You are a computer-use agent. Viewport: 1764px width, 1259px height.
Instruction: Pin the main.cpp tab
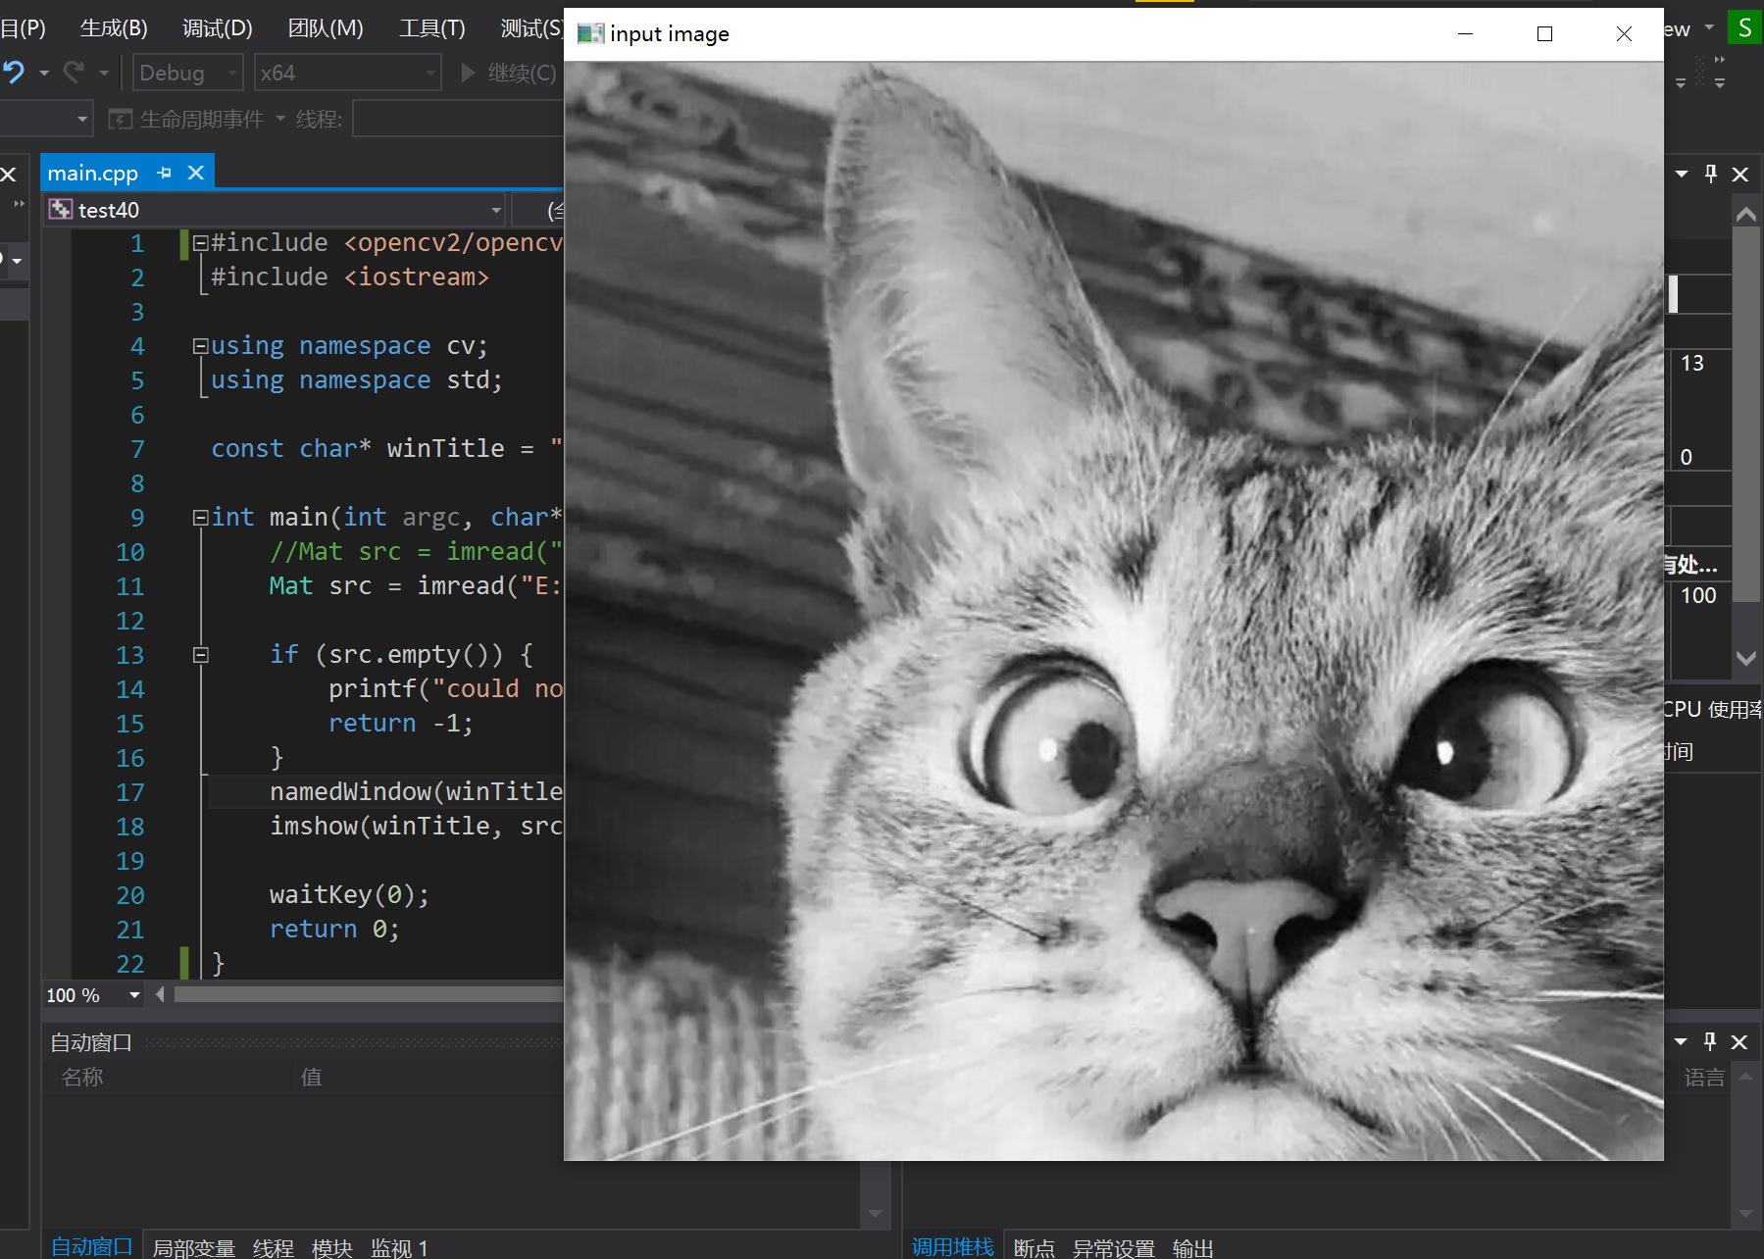tap(164, 173)
